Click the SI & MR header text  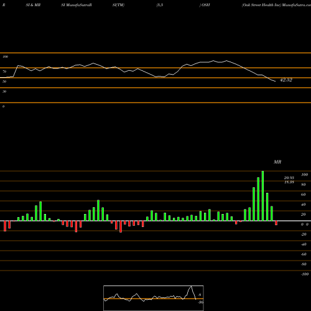pos(33,5)
